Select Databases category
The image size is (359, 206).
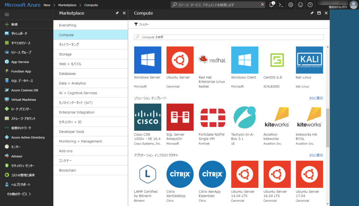tap(91, 74)
